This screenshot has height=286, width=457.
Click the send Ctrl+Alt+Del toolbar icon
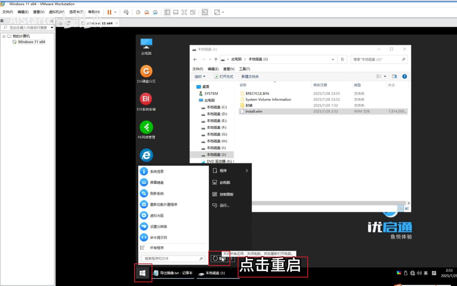click(126, 12)
